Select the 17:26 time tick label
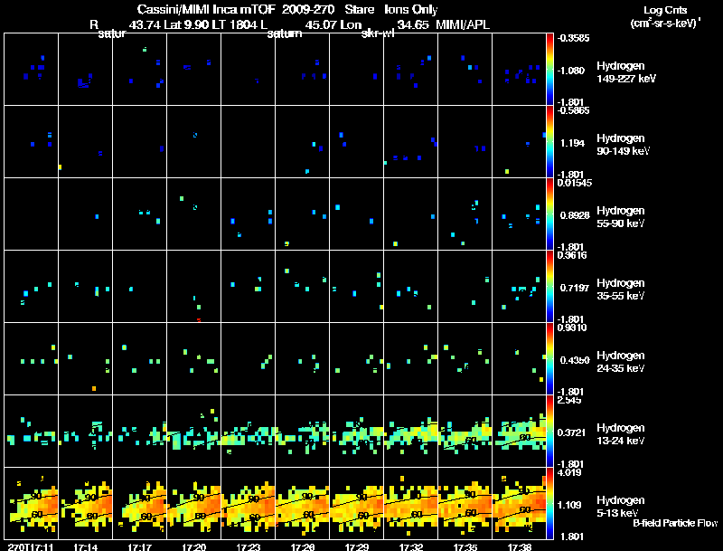Viewport: 723px width, 551px height. 303,546
